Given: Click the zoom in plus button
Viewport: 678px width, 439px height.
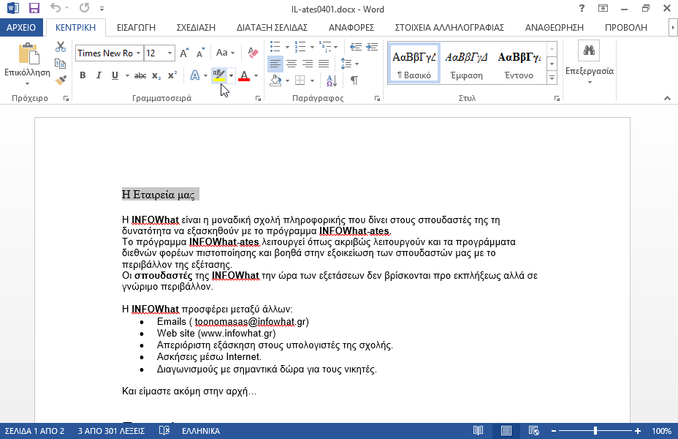Looking at the screenshot, I should tap(638, 431).
